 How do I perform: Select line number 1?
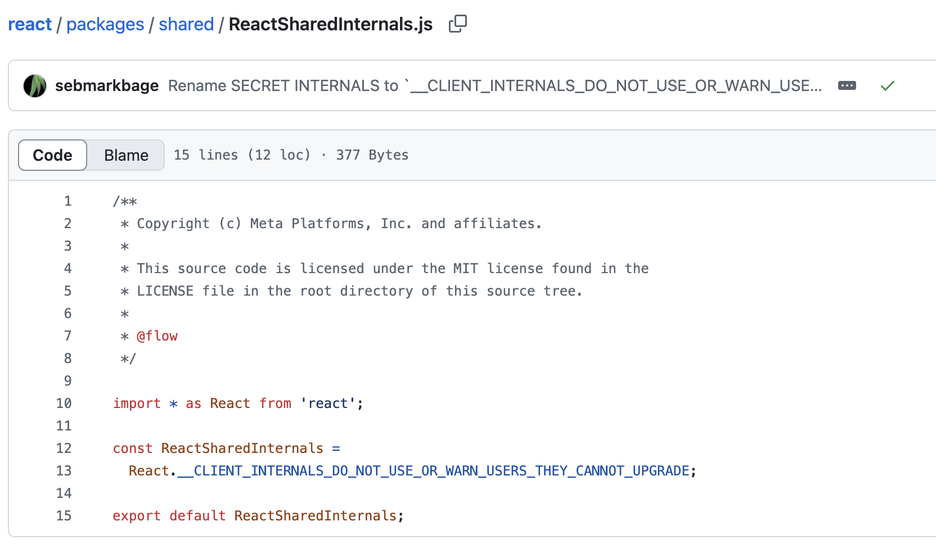[x=67, y=201]
